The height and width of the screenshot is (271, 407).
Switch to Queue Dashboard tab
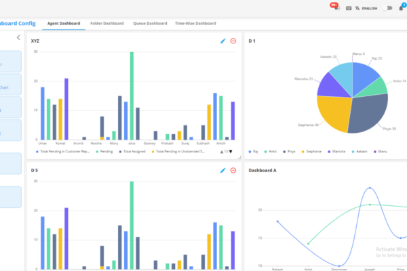pyautogui.click(x=150, y=23)
